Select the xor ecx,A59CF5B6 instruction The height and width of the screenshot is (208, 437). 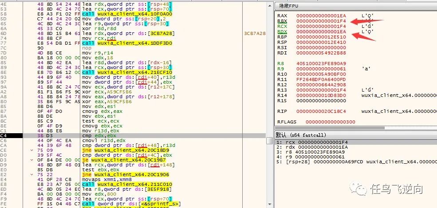tap(107, 92)
